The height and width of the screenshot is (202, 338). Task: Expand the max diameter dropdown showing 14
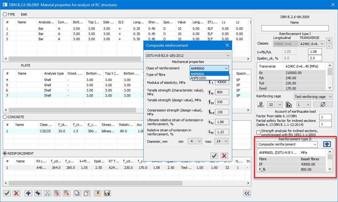pyautogui.click(x=222, y=141)
